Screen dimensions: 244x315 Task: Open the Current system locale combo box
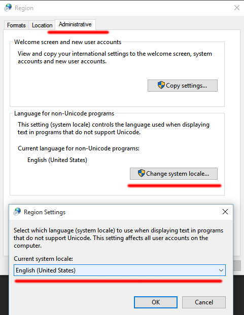tap(120, 270)
